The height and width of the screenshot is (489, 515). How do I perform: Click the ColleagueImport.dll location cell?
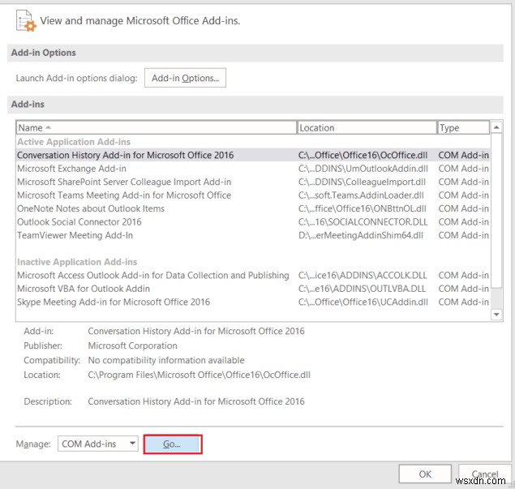(362, 182)
